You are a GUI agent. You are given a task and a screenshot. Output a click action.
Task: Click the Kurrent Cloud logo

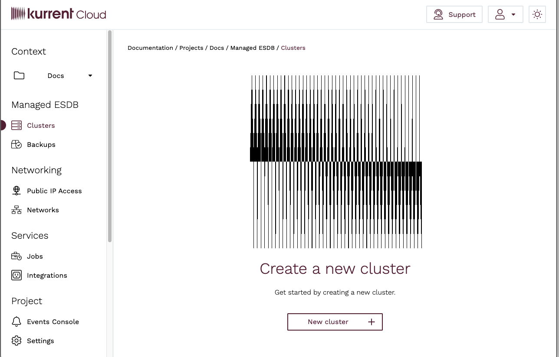(59, 14)
